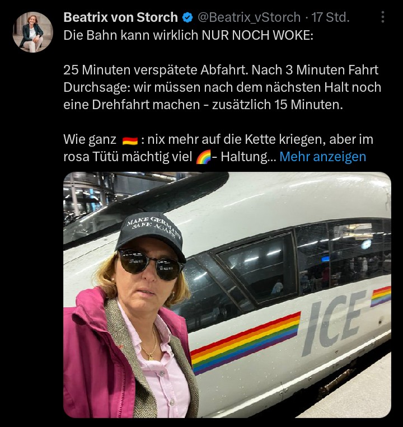Image resolution: width=403 pixels, height=427 pixels.
Task: Open Beatrix von Storch's profile avatar
Action: click(32, 32)
